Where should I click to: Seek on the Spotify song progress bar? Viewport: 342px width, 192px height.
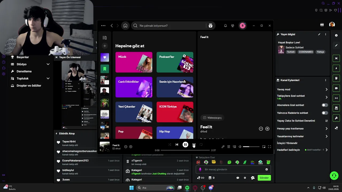click(185, 150)
